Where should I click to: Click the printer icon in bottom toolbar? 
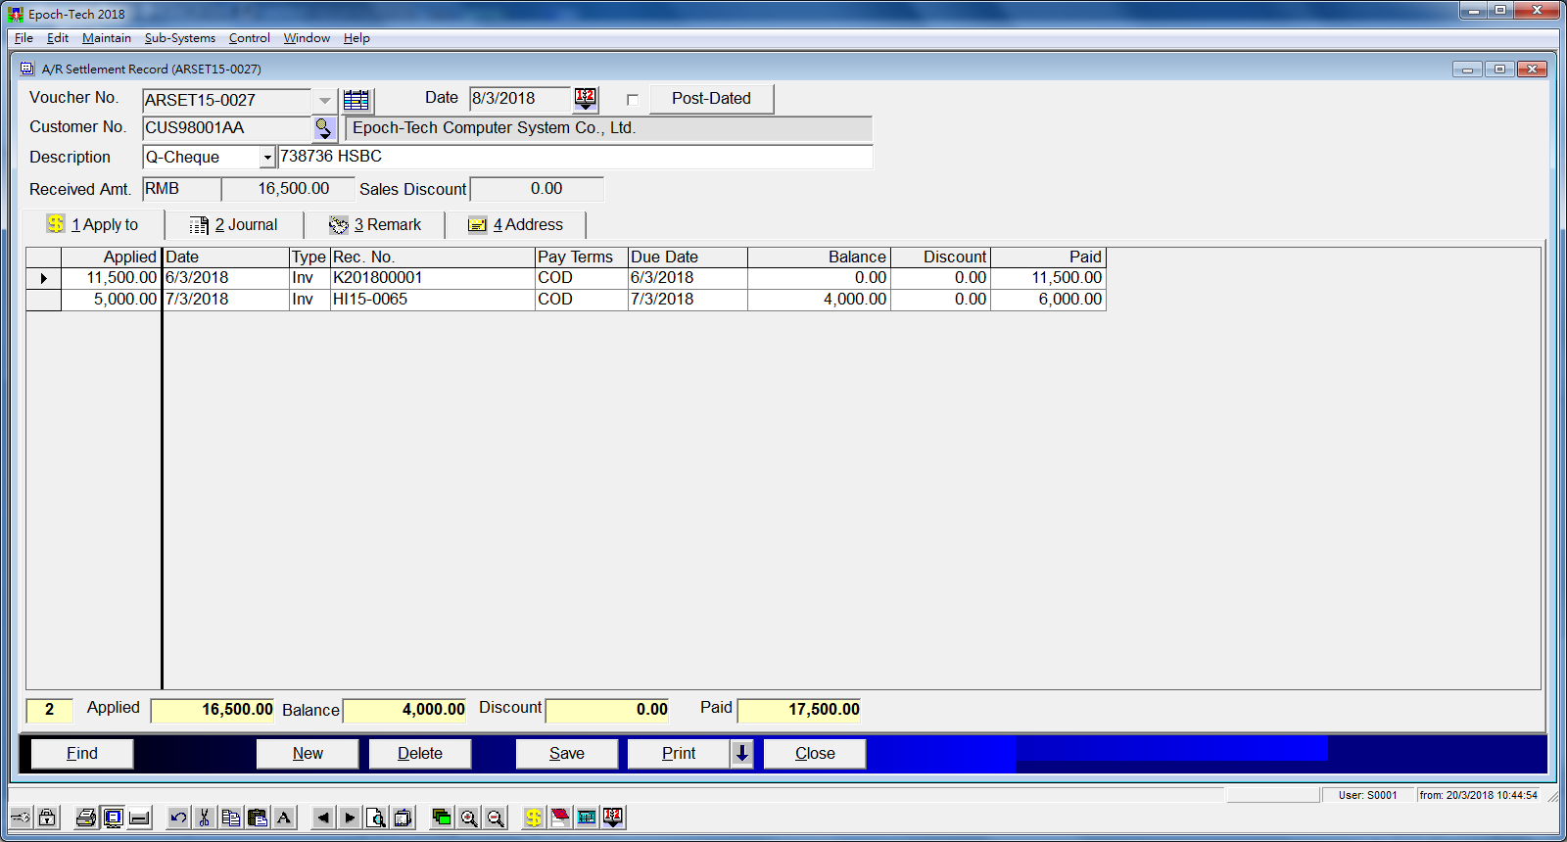pos(86,818)
